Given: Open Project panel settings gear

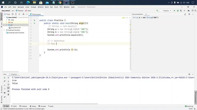Looking at the screenshot, I should (23, 14).
